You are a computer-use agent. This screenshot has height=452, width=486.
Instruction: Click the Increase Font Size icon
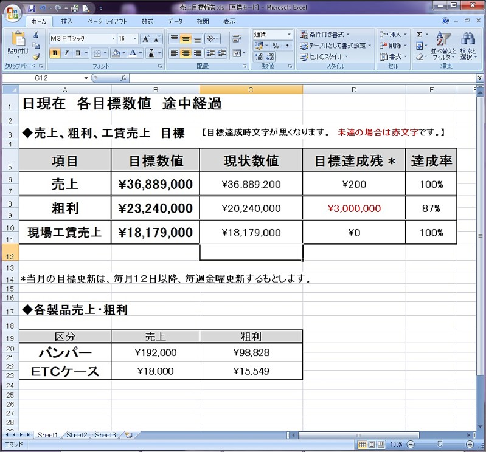click(x=146, y=39)
